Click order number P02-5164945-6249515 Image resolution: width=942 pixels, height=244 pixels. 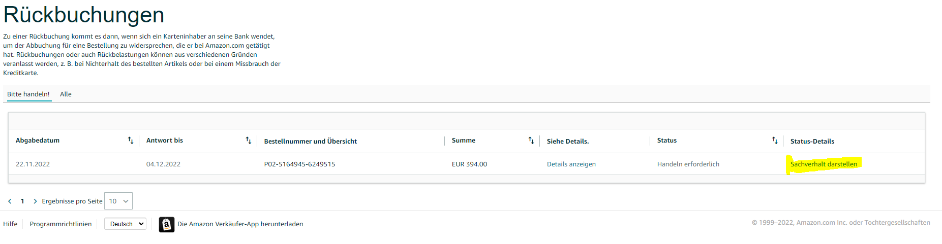[299, 164]
